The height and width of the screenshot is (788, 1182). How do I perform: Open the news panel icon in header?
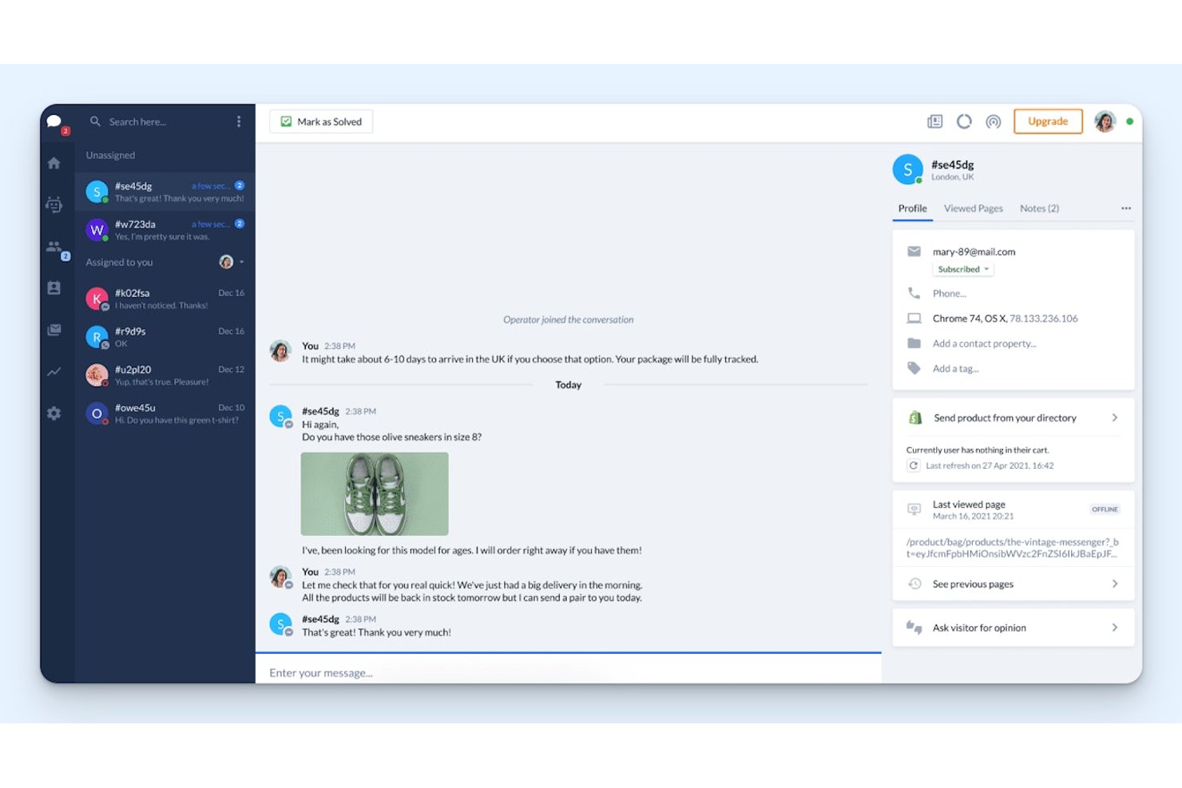click(x=934, y=121)
